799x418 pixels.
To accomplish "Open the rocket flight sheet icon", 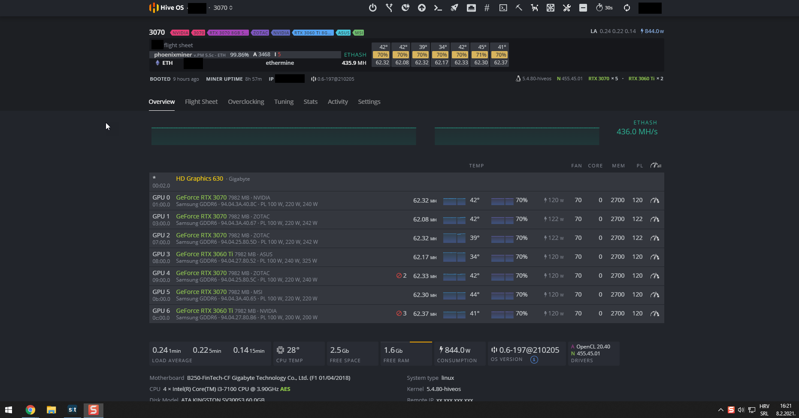I will click(x=454, y=8).
